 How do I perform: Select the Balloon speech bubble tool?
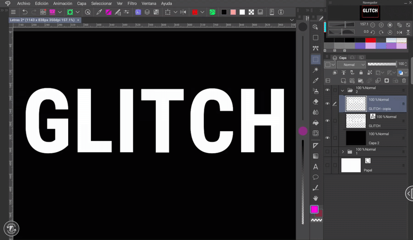click(x=315, y=177)
